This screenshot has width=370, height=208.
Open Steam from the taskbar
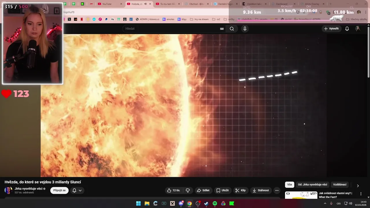pyautogui.click(x=206, y=203)
